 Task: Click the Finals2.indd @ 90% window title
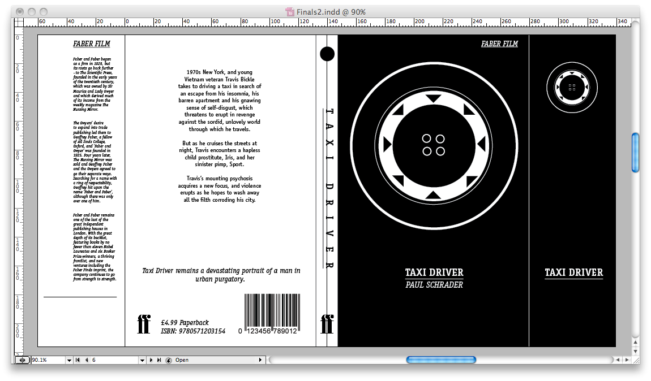tap(331, 12)
